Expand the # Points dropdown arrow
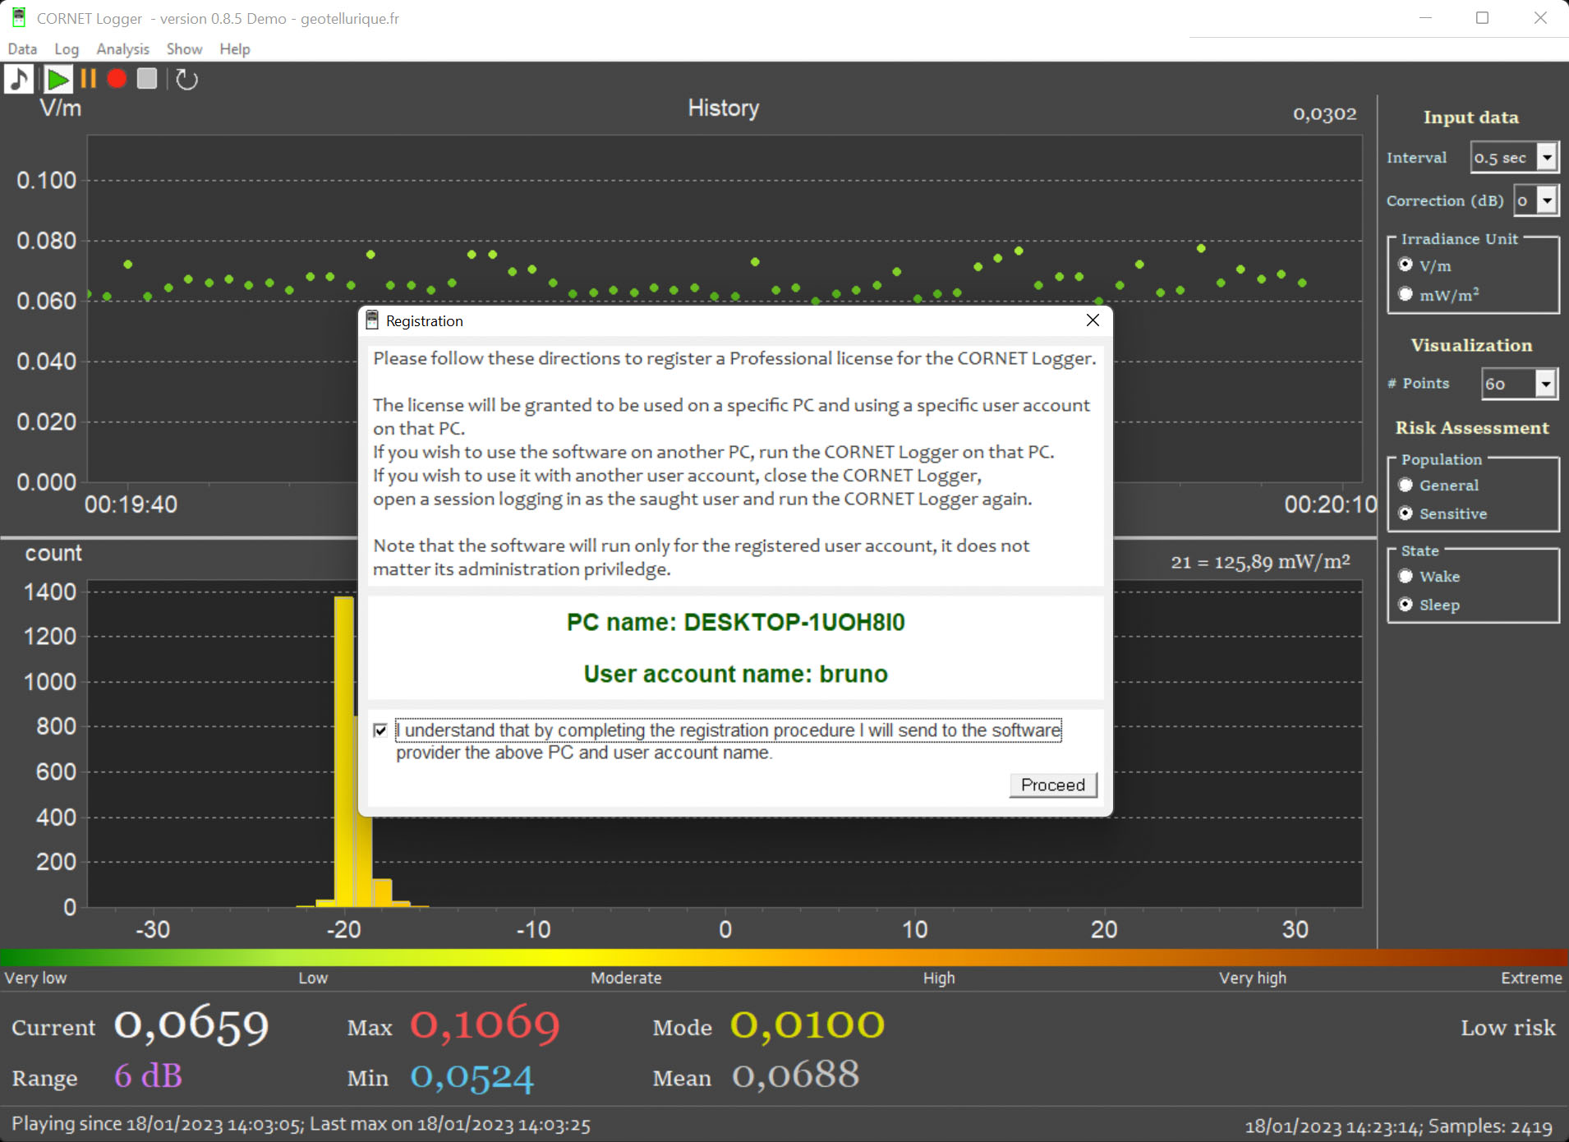 pos(1546,384)
